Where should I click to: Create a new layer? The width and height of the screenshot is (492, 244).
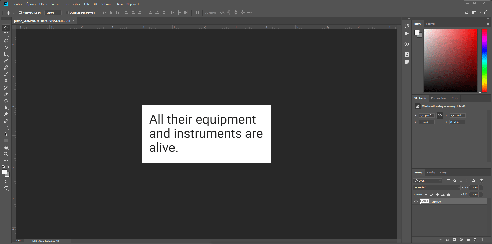click(x=475, y=240)
